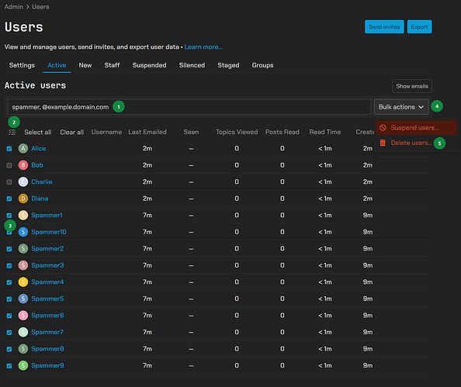Check the checkbox for Bob

tap(9, 165)
